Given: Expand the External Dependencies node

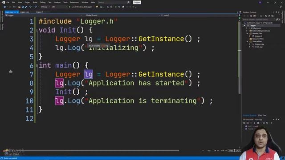Looking at the screenshot, I should pyautogui.click(x=247, y=31).
